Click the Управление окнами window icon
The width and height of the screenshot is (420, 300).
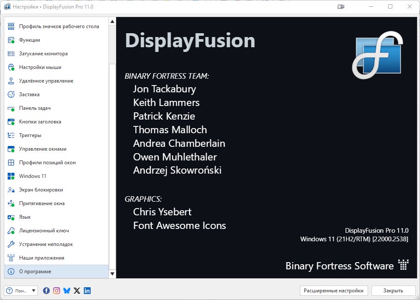(11, 149)
